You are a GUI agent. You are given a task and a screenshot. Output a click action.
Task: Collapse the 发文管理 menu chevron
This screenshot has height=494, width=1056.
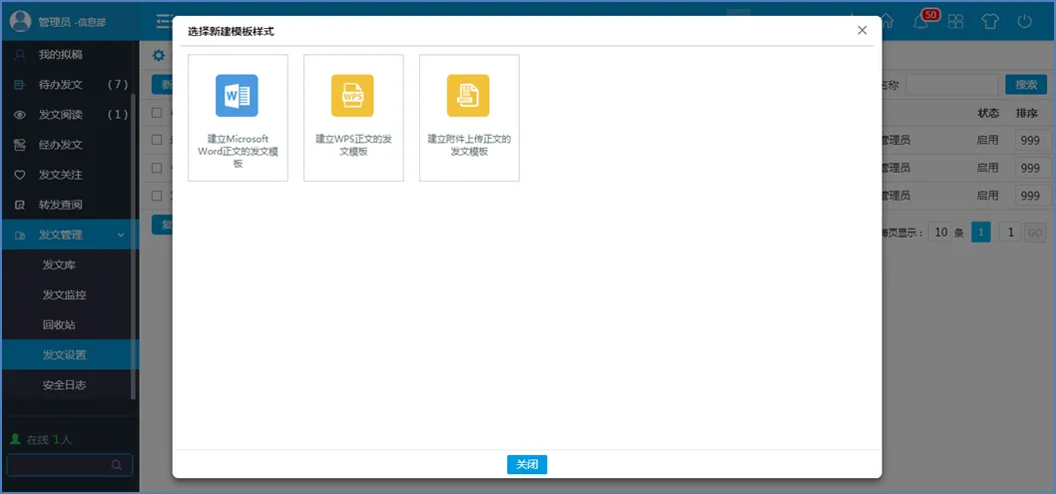tap(121, 235)
